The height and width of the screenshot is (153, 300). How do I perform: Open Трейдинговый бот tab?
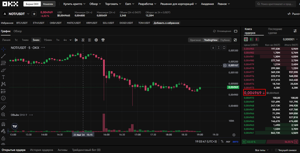[86, 150]
